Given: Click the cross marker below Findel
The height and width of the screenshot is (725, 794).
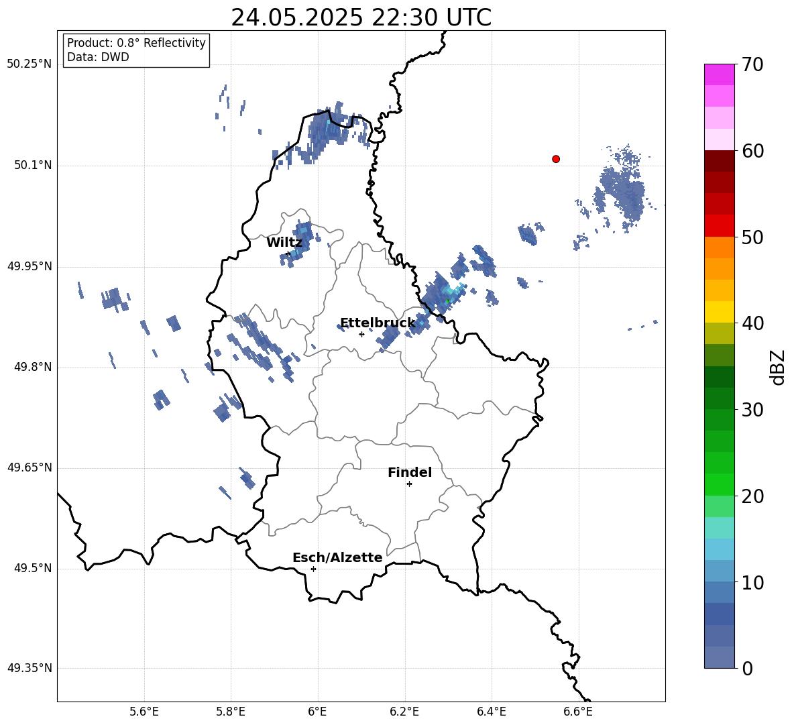Looking at the screenshot, I should 409,484.
